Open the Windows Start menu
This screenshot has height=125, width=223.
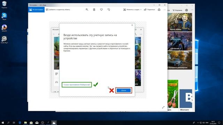[x=3, y=123]
